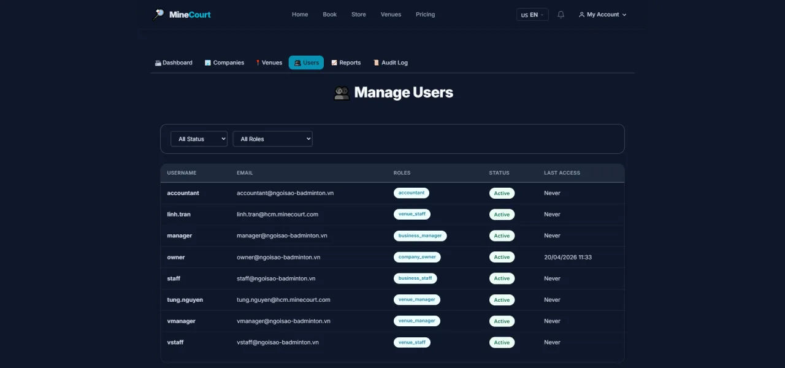
Task: Open the Book navigation item
Action: click(x=330, y=15)
